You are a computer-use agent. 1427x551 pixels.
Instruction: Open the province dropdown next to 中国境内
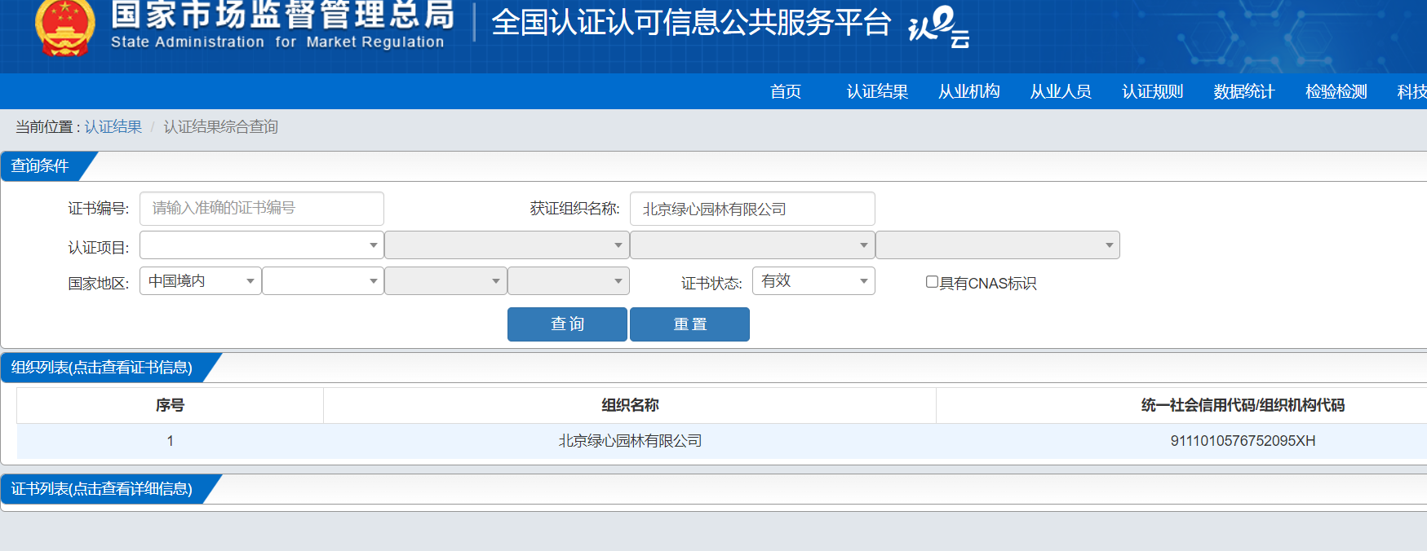click(323, 281)
